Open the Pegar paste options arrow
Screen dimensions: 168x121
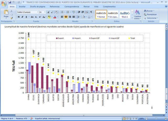click(x=6, y=18)
